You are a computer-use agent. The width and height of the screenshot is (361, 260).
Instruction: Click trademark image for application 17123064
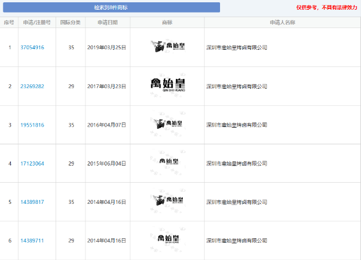[168, 163]
